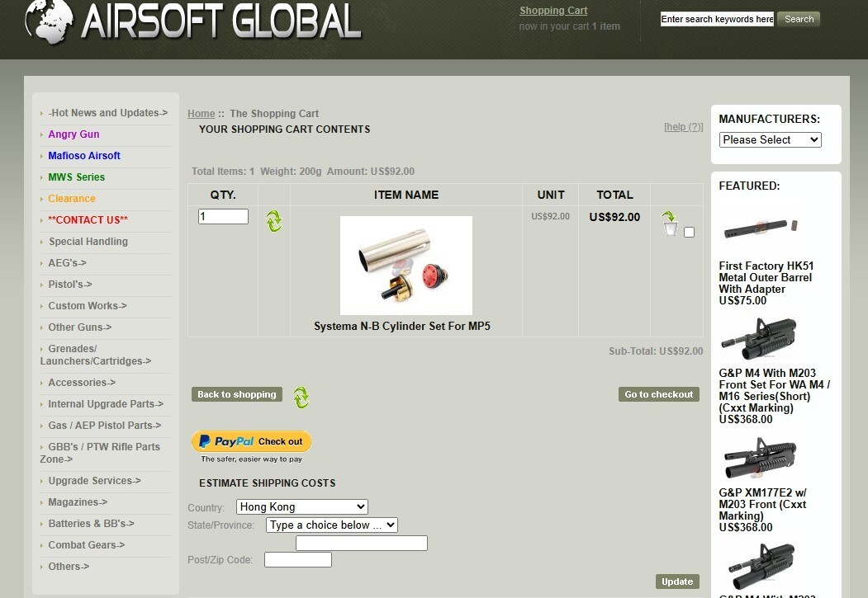Screen dimensions: 868x598
Task: Tick the delete checkbox for Systema cylinder set
Action: [x=689, y=232]
